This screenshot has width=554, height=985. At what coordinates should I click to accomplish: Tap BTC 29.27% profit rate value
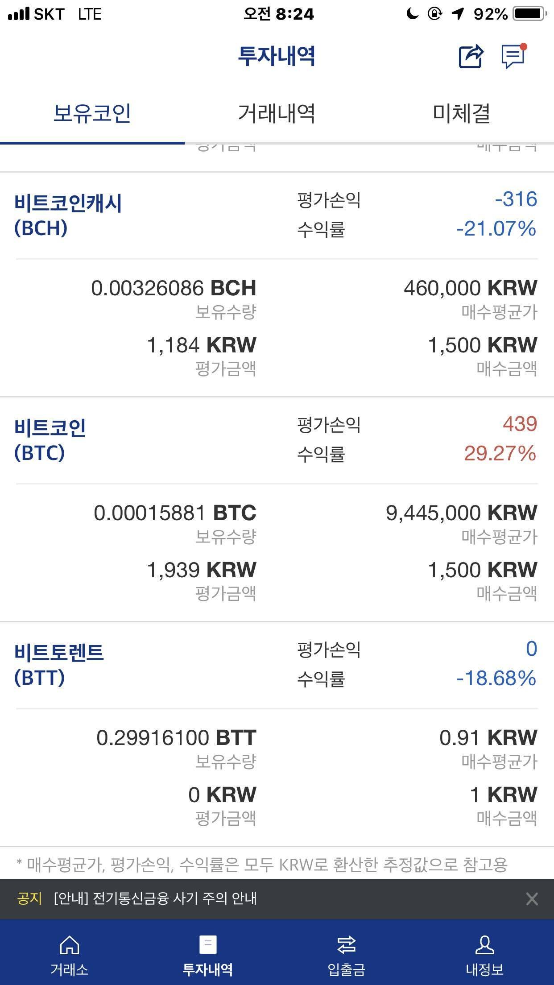[500, 454]
